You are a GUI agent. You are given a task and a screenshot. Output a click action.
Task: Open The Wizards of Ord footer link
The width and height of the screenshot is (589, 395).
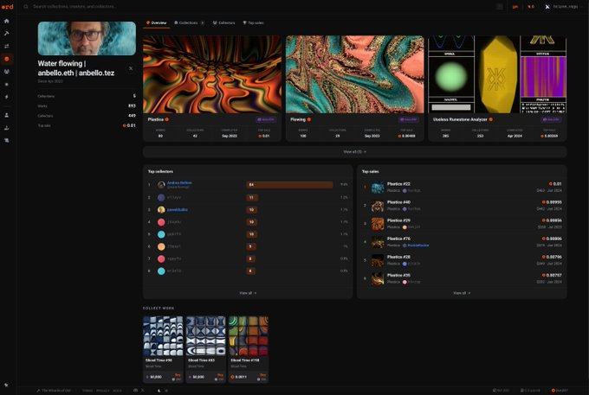tap(54, 391)
